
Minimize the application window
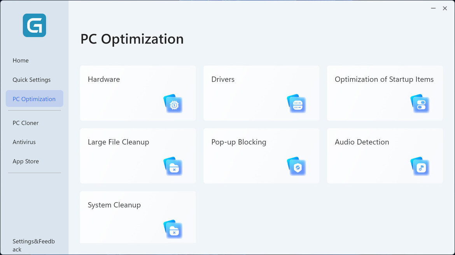[x=433, y=8]
